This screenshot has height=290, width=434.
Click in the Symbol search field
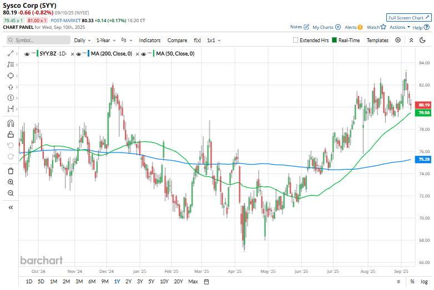click(38, 40)
